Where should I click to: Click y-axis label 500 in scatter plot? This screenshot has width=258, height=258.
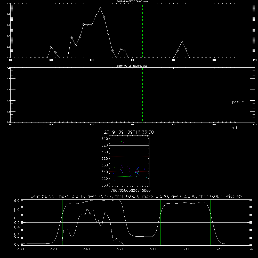click(105, 185)
